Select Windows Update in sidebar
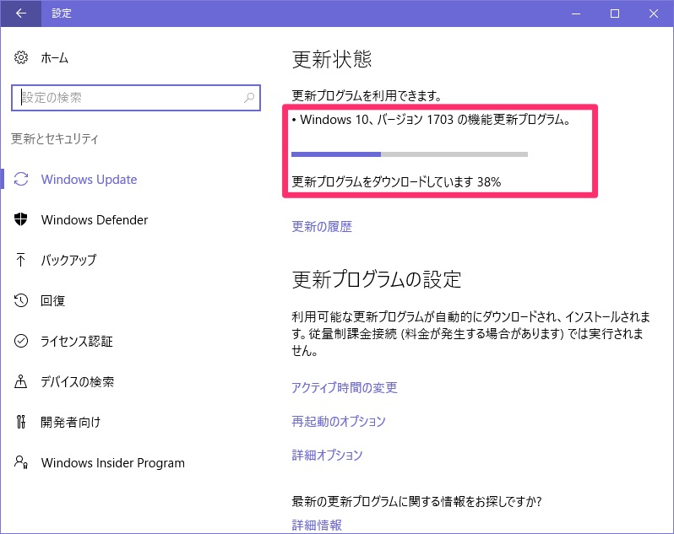Image resolution: width=674 pixels, height=534 pixels. 89,179
